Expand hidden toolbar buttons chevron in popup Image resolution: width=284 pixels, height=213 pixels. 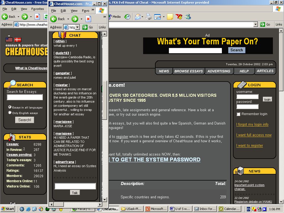[x=104, y=17]
